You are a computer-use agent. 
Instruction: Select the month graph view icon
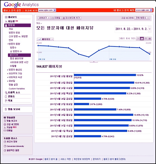(150, 39)
